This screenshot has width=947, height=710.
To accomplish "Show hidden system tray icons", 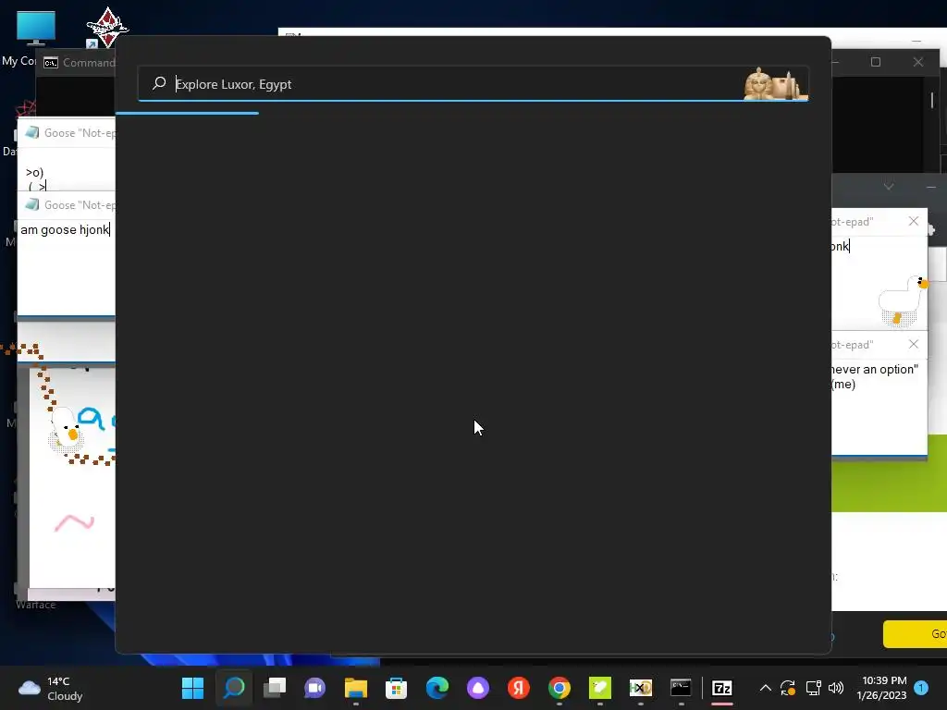I will click(x=765, y=688).
